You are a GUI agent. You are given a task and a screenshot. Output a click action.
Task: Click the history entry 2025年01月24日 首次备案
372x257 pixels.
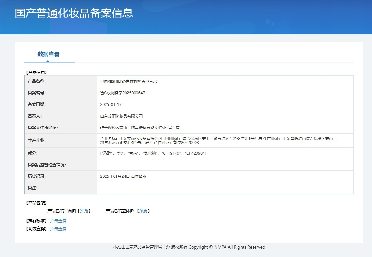coord(123,176)
